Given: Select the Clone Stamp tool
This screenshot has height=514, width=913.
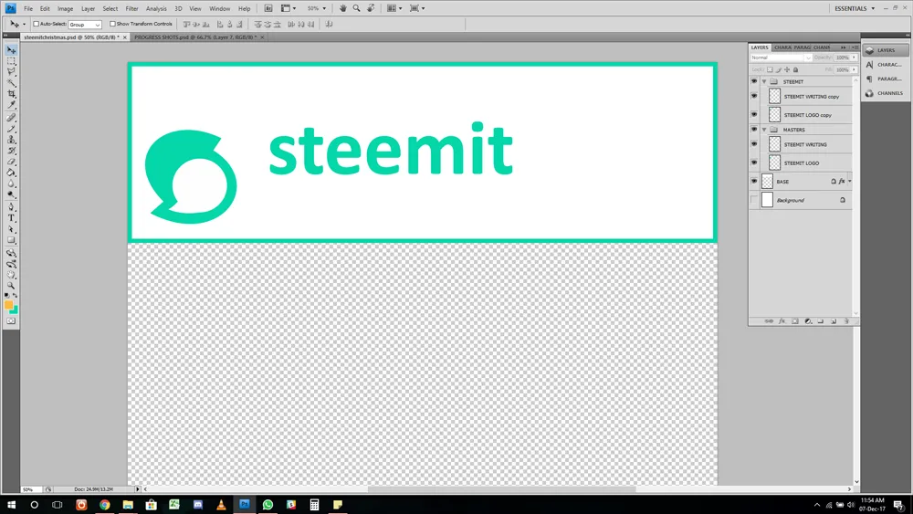Looking at the screenshot, I should (x=11, y=140).
